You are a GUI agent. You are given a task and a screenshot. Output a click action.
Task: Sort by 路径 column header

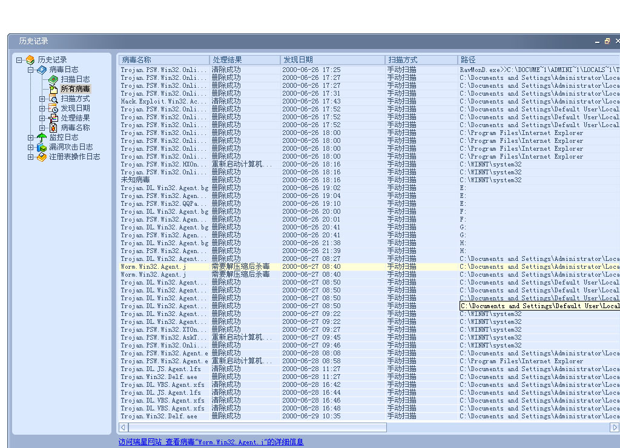tap(539, 60)
